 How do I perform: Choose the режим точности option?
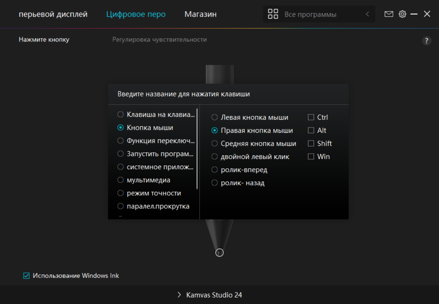coord(121,193)
